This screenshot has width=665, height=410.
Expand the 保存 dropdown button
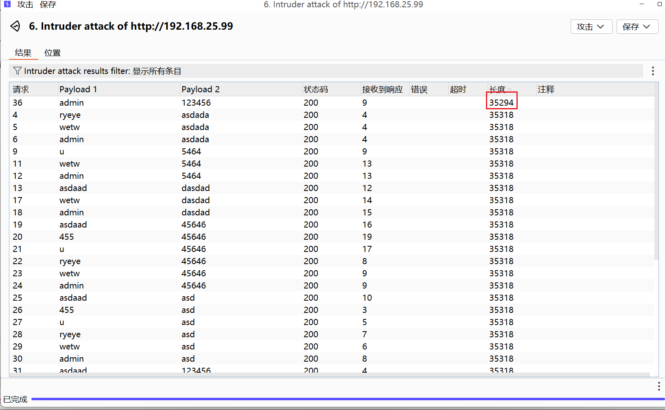637,27
